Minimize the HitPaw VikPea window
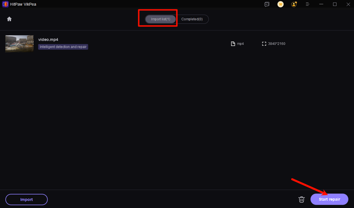This screenshot has height=208, width=354. pyautogui.click(x=321, y=4)
